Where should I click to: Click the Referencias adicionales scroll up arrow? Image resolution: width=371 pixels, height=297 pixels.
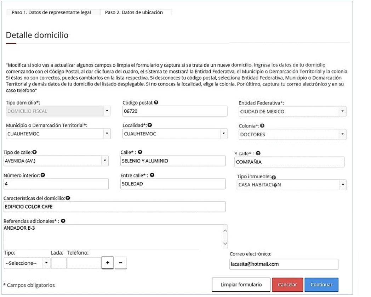(x=225, y=230)
